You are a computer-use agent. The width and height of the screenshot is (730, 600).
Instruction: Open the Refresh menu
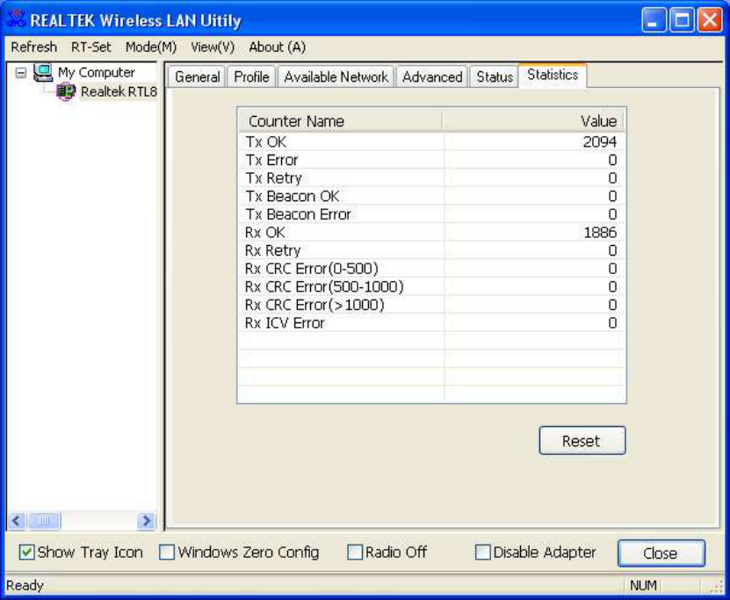[x=33, y=47]
